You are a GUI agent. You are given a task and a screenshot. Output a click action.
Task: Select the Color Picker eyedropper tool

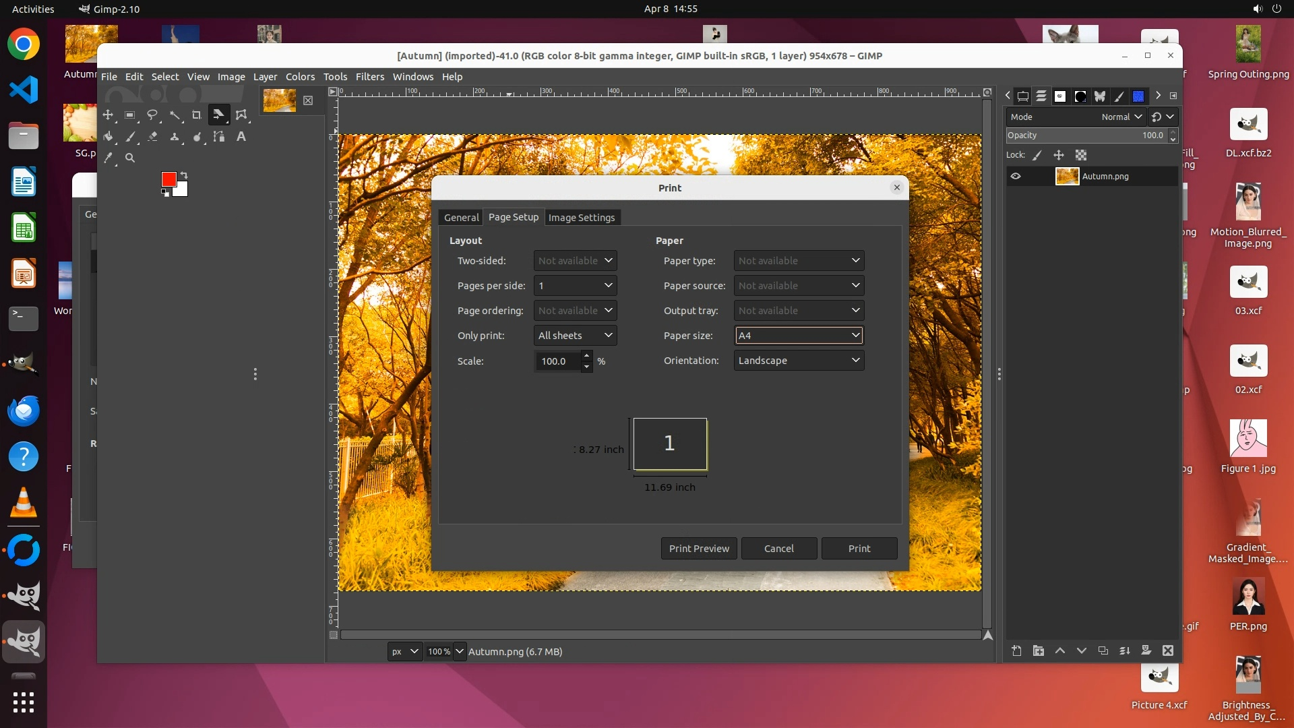108,158
